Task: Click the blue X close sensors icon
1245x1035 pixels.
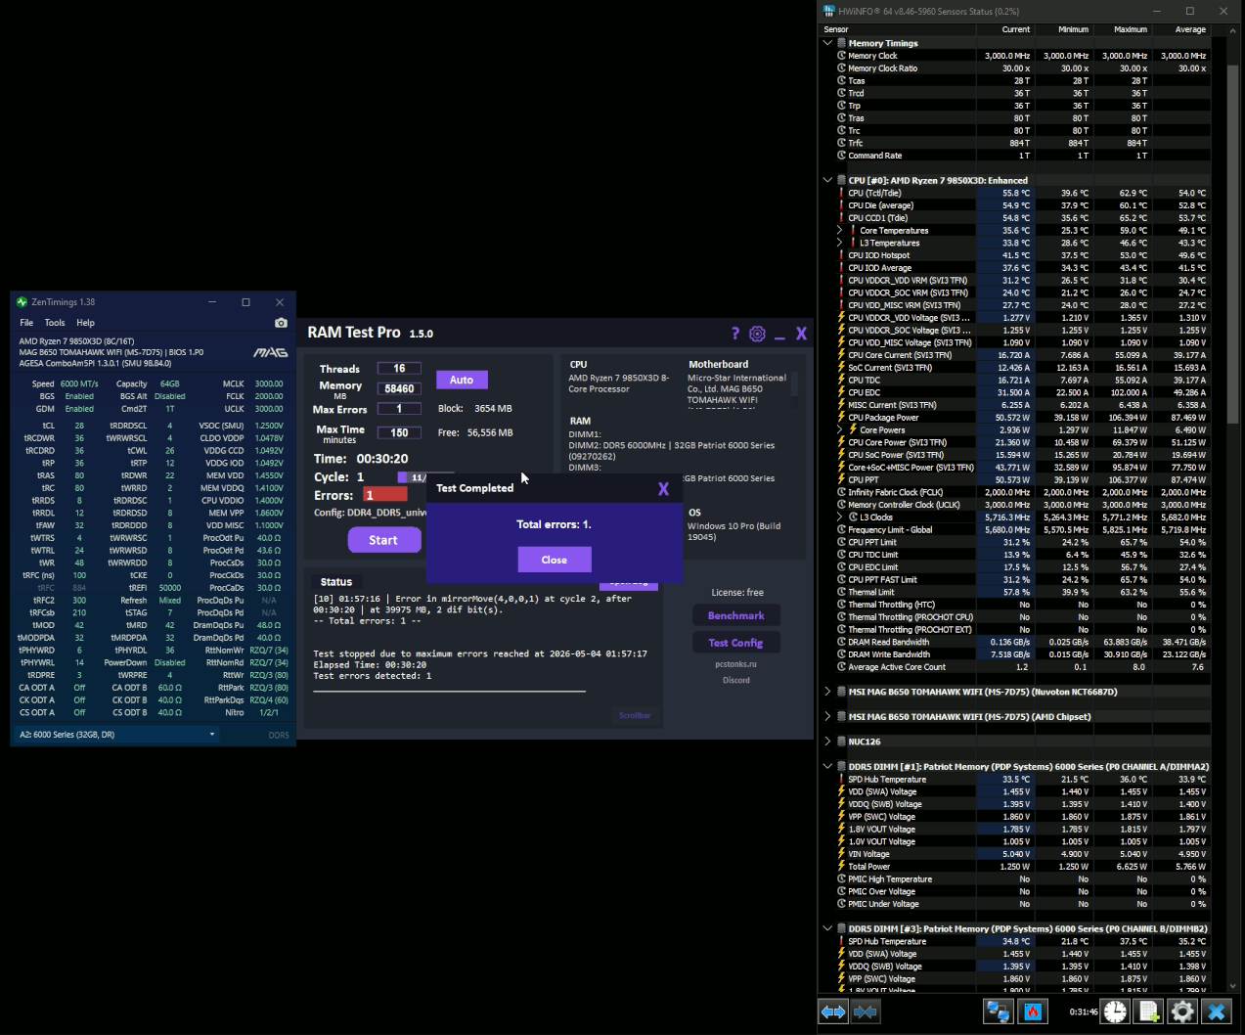Action: coord(1217,1012)
